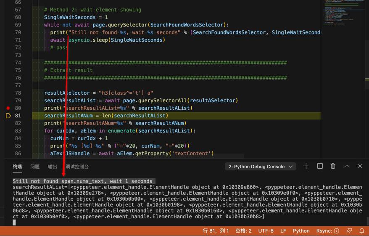Screen dimensions: 369x236
Task: Change indentation via 空格: 2
Action: click(243, 231)
